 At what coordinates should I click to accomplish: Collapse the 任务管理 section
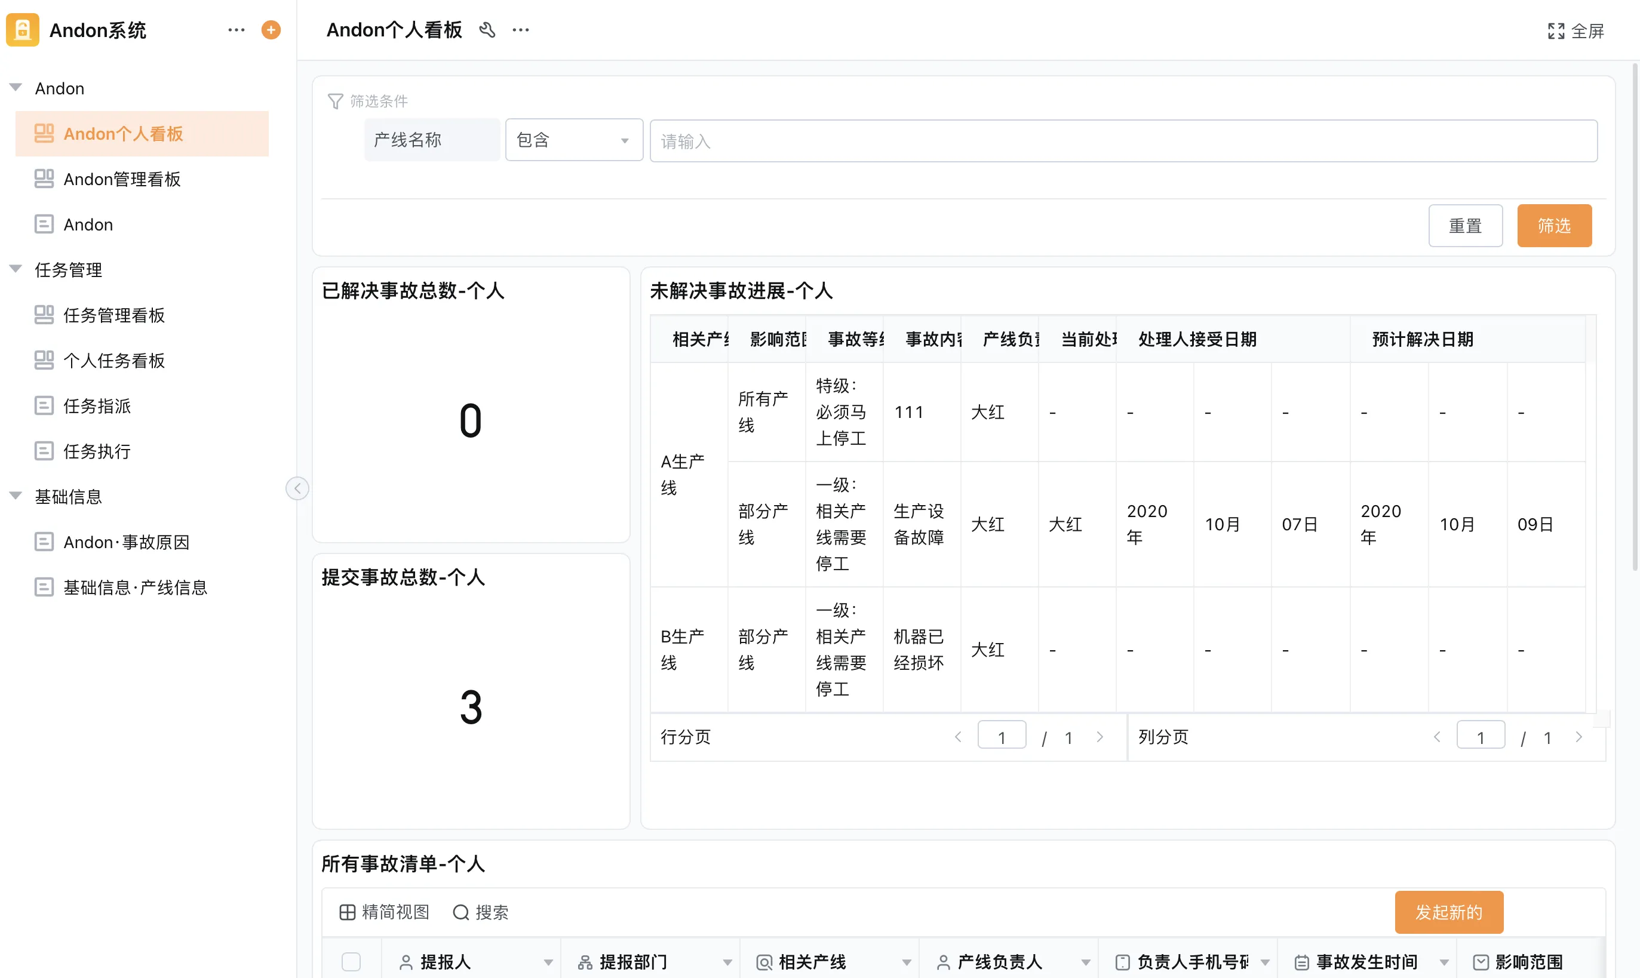(16, 269)
